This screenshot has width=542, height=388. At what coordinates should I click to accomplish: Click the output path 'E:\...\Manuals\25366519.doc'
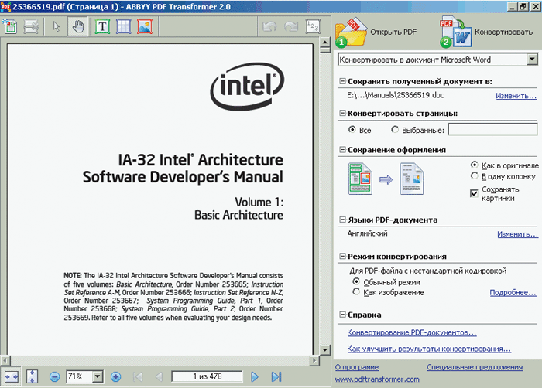396,95
